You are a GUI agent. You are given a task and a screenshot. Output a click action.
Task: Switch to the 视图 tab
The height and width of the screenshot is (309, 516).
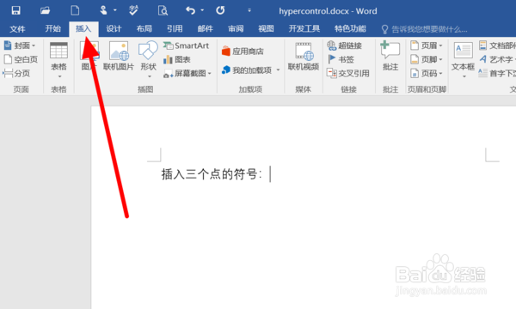[266, 29]
